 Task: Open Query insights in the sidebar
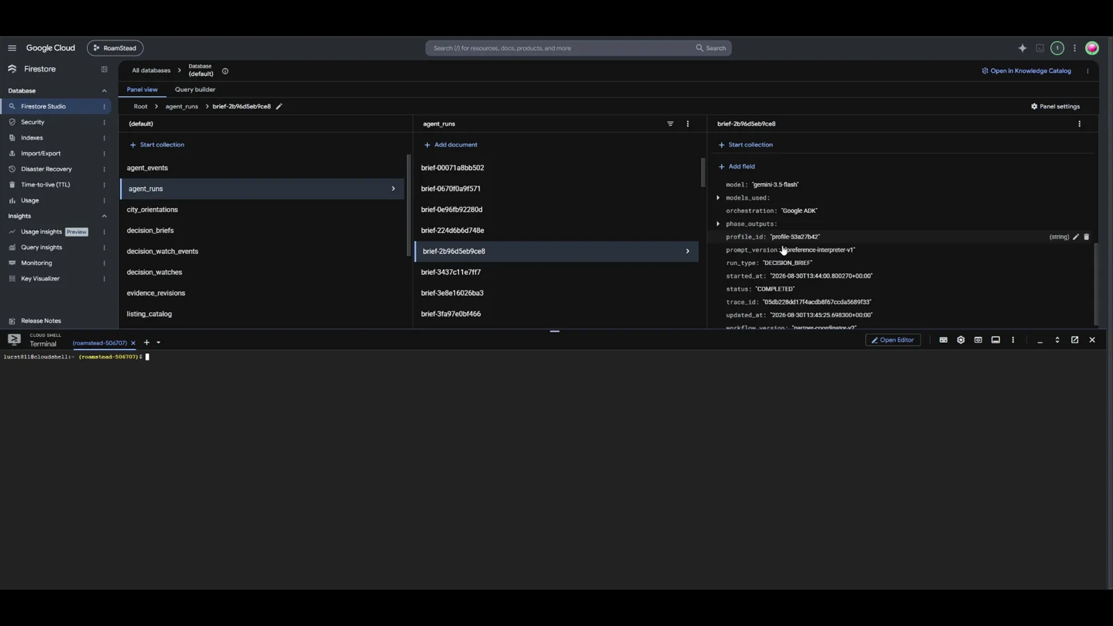41,248
